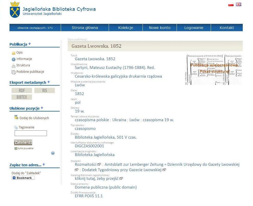The width and height of the screenshot is (253, 206).
Task: Export metadata as RDF
Action: (22, 90)
